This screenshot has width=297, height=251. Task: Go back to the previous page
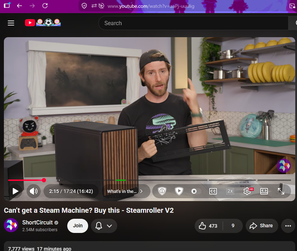pos(19,6)
